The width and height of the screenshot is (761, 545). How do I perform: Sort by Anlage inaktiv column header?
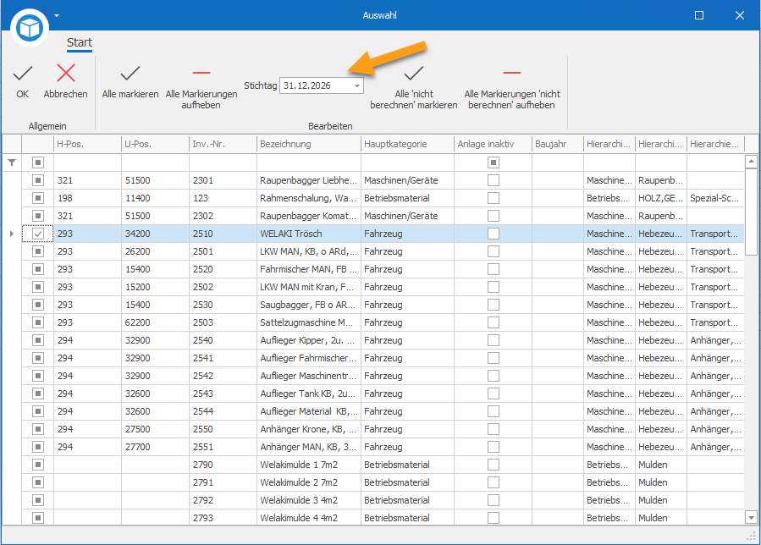click(494, 144)
